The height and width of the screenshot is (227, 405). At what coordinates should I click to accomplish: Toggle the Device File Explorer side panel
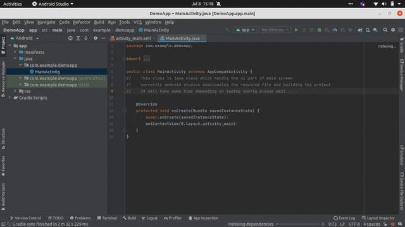point(402,192)
